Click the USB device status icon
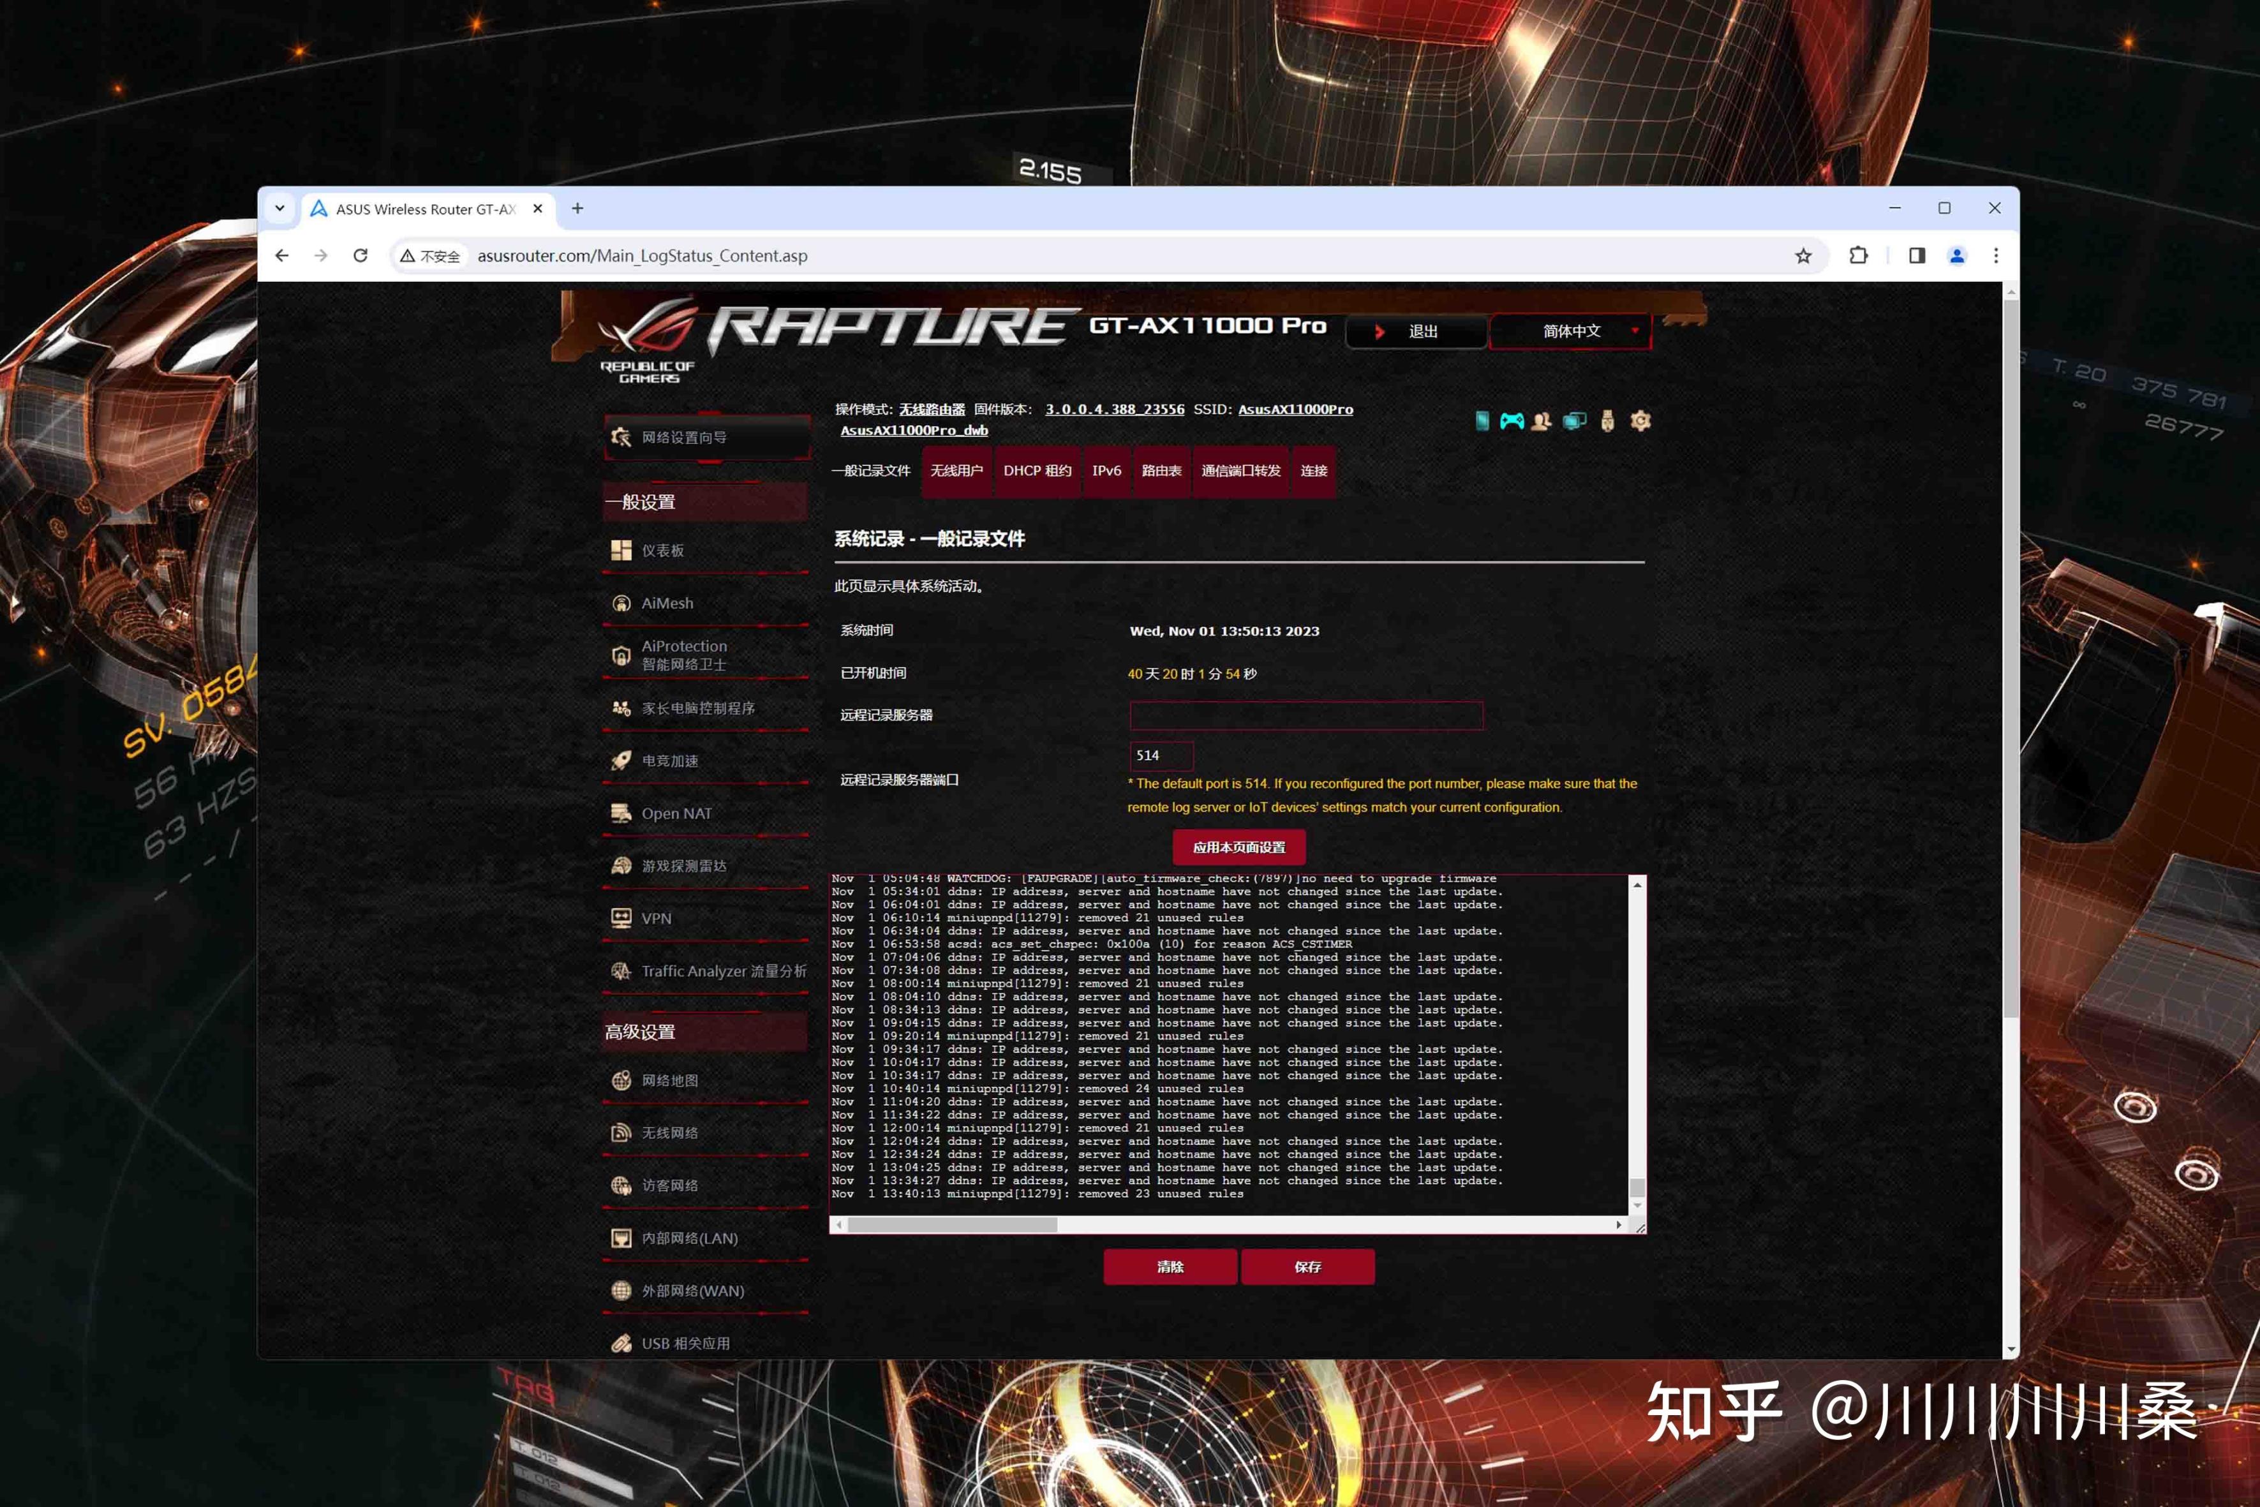The image size is (2260, 1507). 1607,421
